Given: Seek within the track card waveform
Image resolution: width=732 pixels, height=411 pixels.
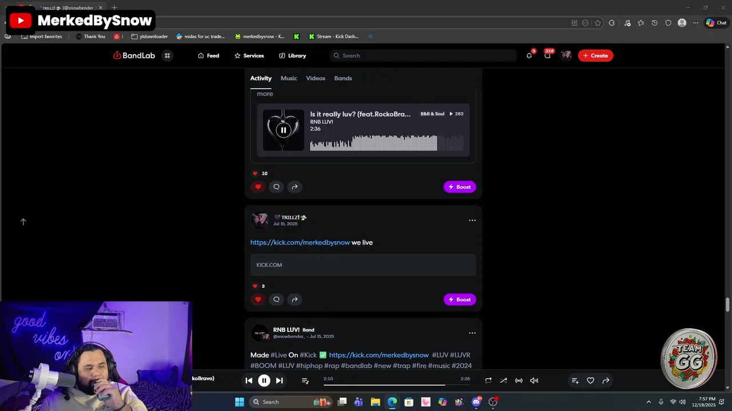Looking at the screenshot, I should pyautogui.click(x=387, y=143).
